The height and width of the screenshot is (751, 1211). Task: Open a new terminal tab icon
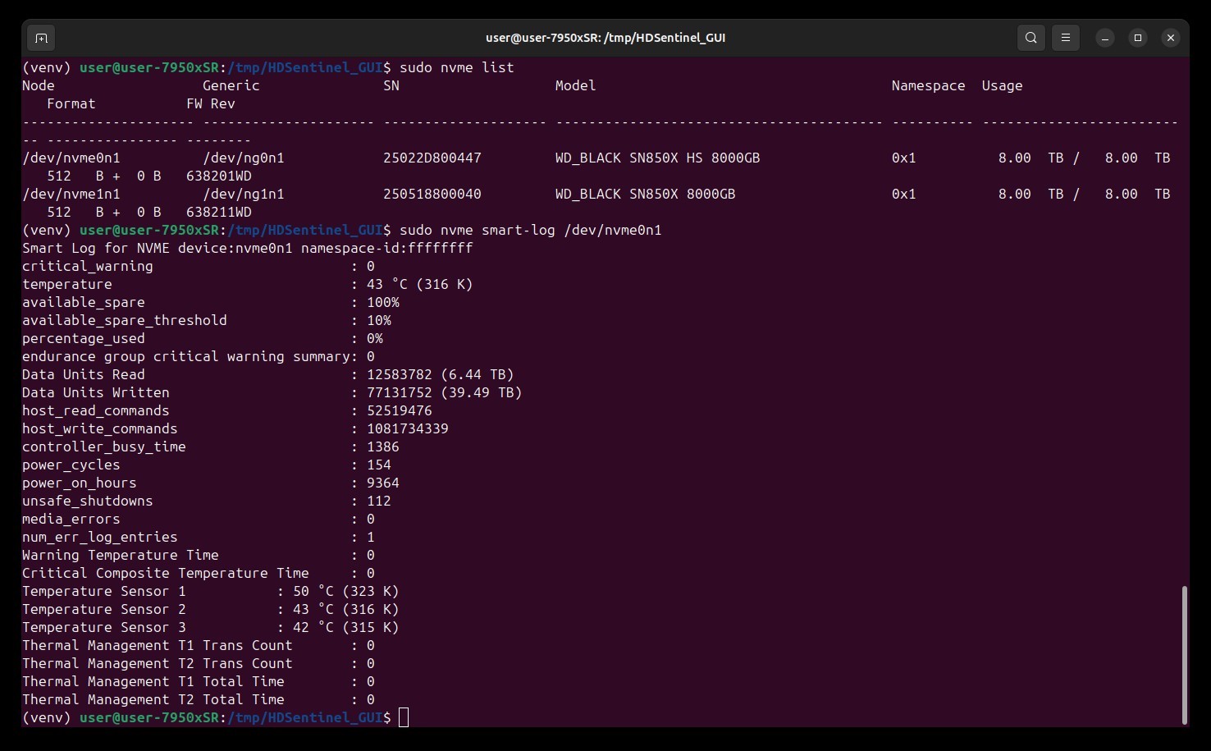pyautogui.click(x=41, y=38)
